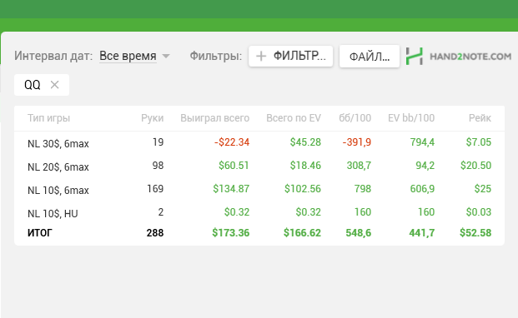
Task: Remove the QQ filter chip
Action: pyautogui.click(x=54, y=85)
